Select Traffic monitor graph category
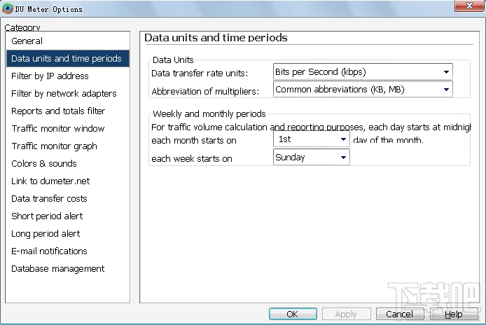486x325 pixels. [54, 146]
